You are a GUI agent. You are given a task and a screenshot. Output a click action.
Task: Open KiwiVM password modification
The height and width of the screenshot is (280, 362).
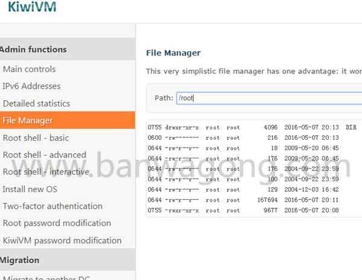point(62,241)
